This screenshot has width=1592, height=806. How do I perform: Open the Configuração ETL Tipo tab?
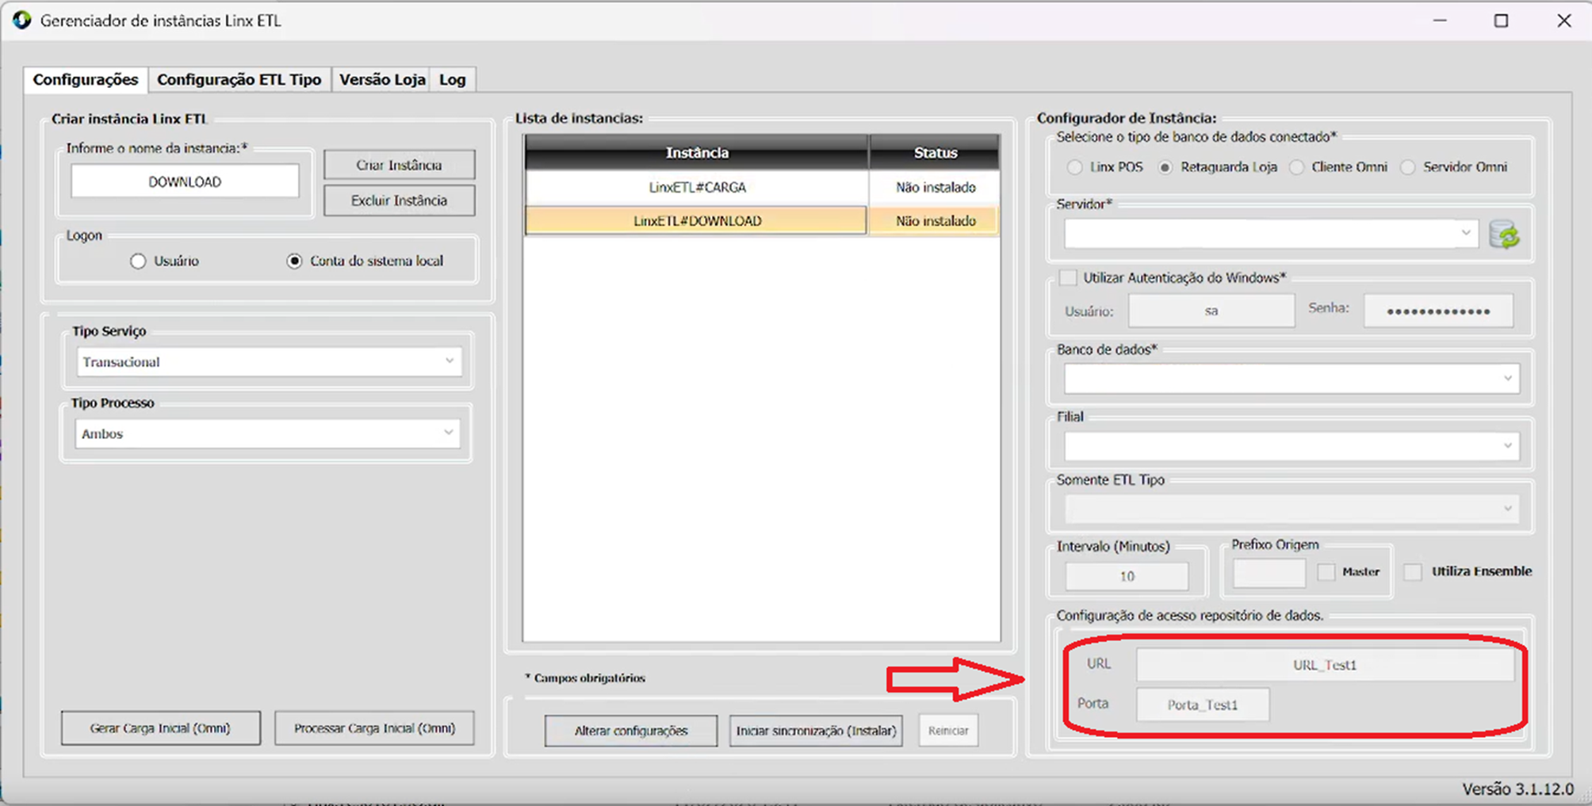coord(239,79)
